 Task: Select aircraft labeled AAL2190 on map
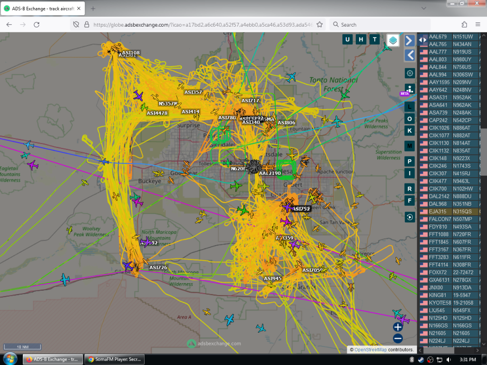tap(268, 166)
